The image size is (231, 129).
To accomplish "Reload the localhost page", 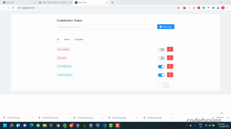I will point(13,8).
